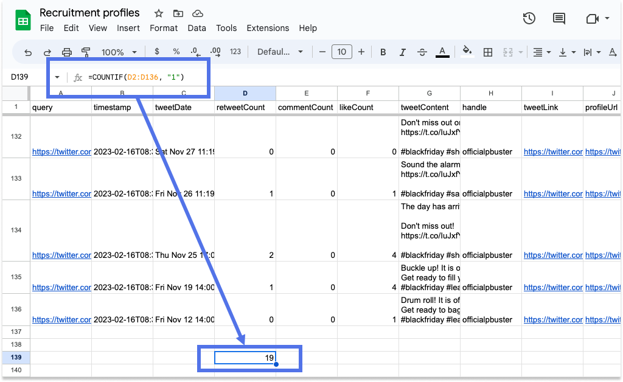Open the zoom 100% dropdown
The height and width of the screenshot is (382, 623).
[x=119, y=52]
